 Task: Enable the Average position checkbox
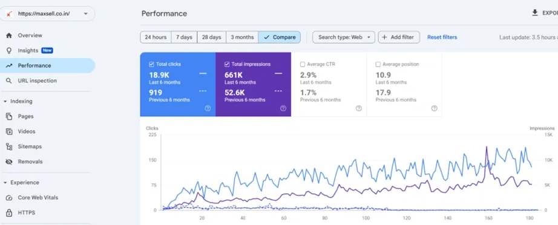click(378, 64)
